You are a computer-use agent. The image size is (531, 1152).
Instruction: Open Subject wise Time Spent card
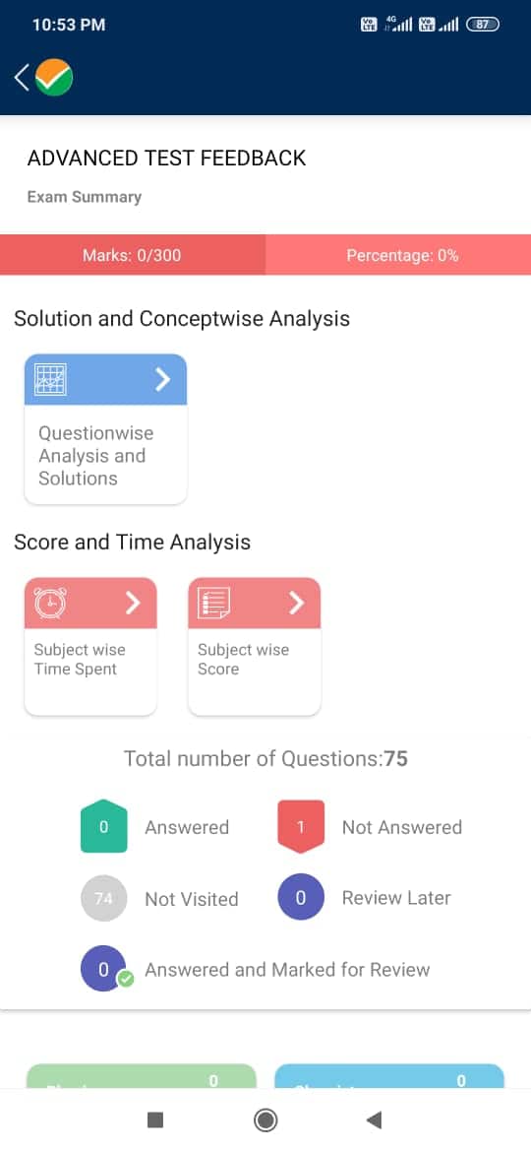[x=90, y=647]
